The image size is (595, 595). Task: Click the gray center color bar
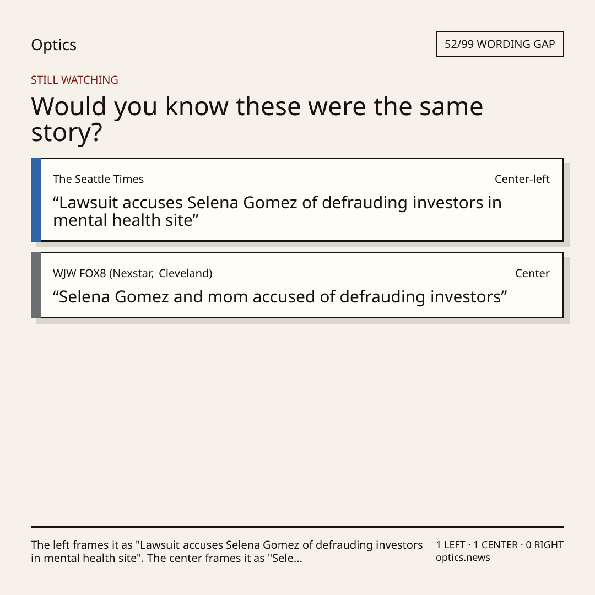[36, 285]
